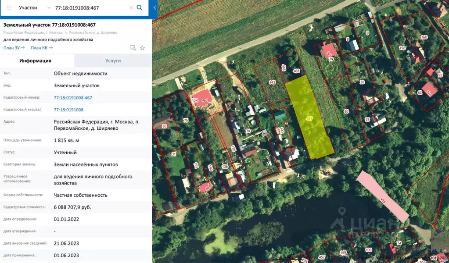The width and height of the screenshot is (449, 263).
Task: Switch to the Услуги tab
Action: [x=113, y=61]
